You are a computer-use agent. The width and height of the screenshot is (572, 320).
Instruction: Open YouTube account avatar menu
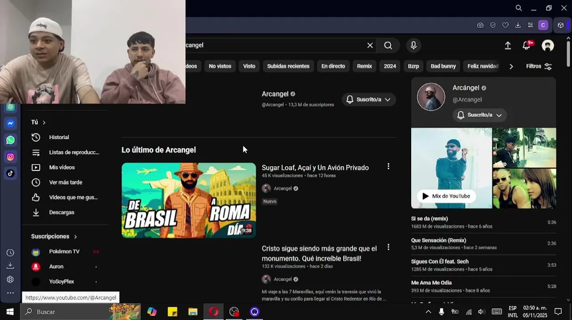[x=547, y=45]
